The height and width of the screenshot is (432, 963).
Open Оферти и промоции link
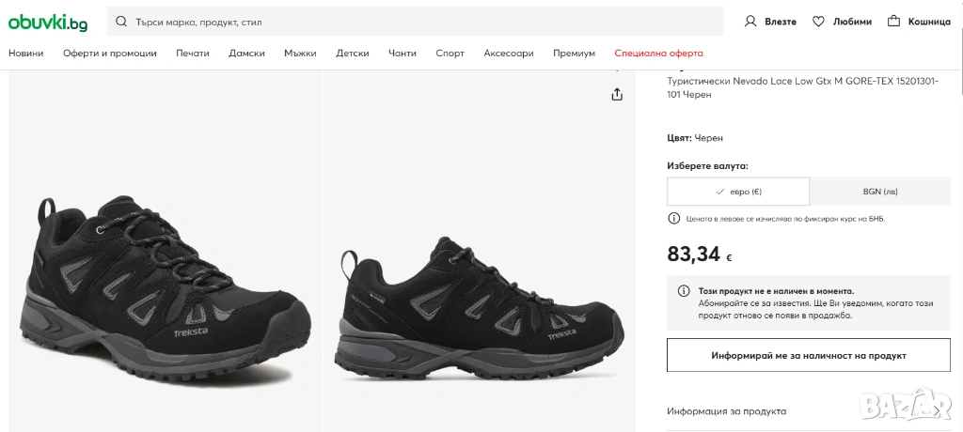click(x=110, y=54)
